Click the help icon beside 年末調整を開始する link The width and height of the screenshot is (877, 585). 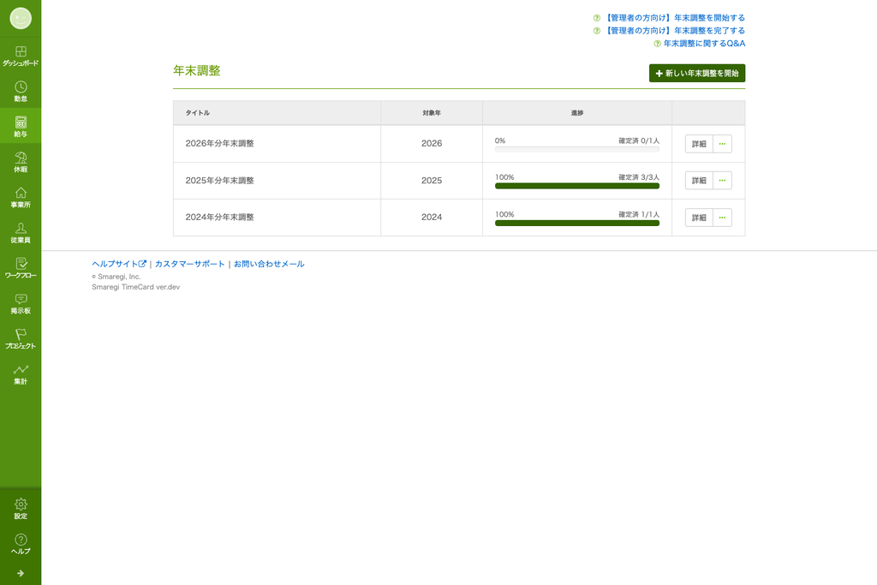[597, 18]
